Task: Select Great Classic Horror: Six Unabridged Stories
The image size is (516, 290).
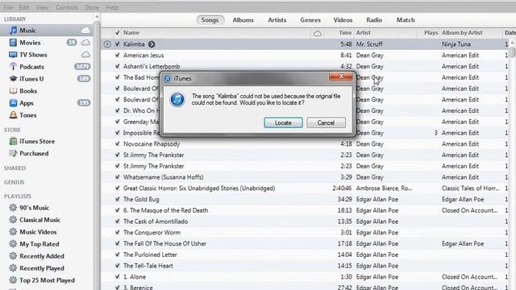Action: [305, 188]
